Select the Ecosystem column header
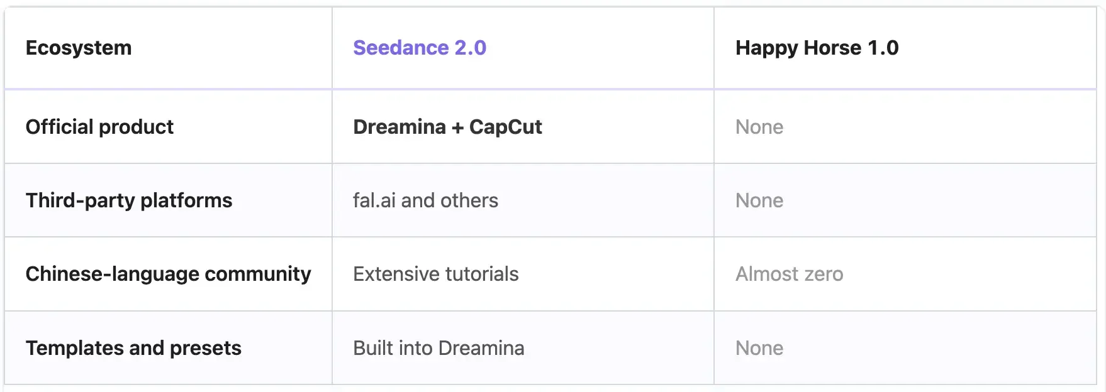The width and height of the screenshot is (1106, 392). [x=79, y=48]
